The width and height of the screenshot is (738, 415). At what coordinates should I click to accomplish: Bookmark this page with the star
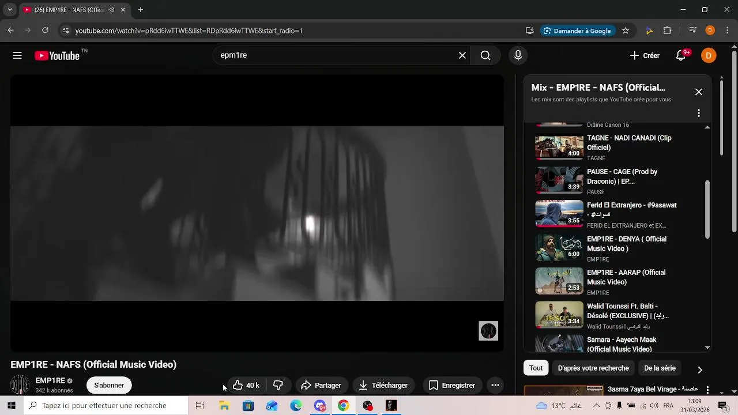(x=626, y=31)
